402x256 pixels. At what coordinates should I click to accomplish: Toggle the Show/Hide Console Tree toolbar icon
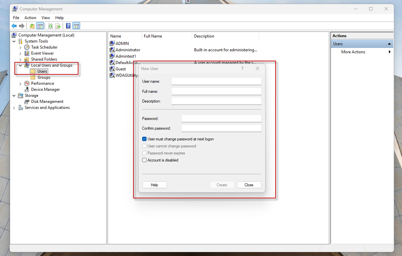coord(40,26)
